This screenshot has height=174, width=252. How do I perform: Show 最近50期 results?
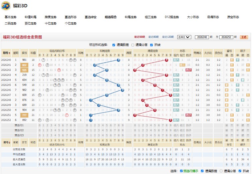(x=140, y=37)
